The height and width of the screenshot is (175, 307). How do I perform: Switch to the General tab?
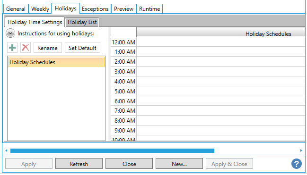point(16,9)
